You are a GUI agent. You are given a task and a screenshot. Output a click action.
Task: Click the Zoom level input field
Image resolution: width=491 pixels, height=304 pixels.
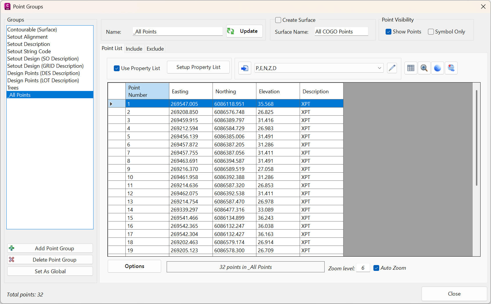[x=363, y=268]
